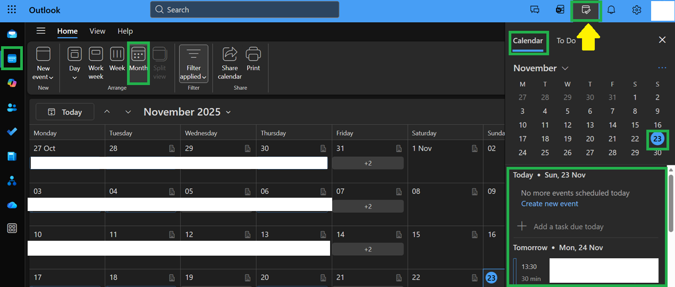This screenshot has height=287, width=675.
Task: Select Saturday 1 Nov cell
Action: click(445, 162)
